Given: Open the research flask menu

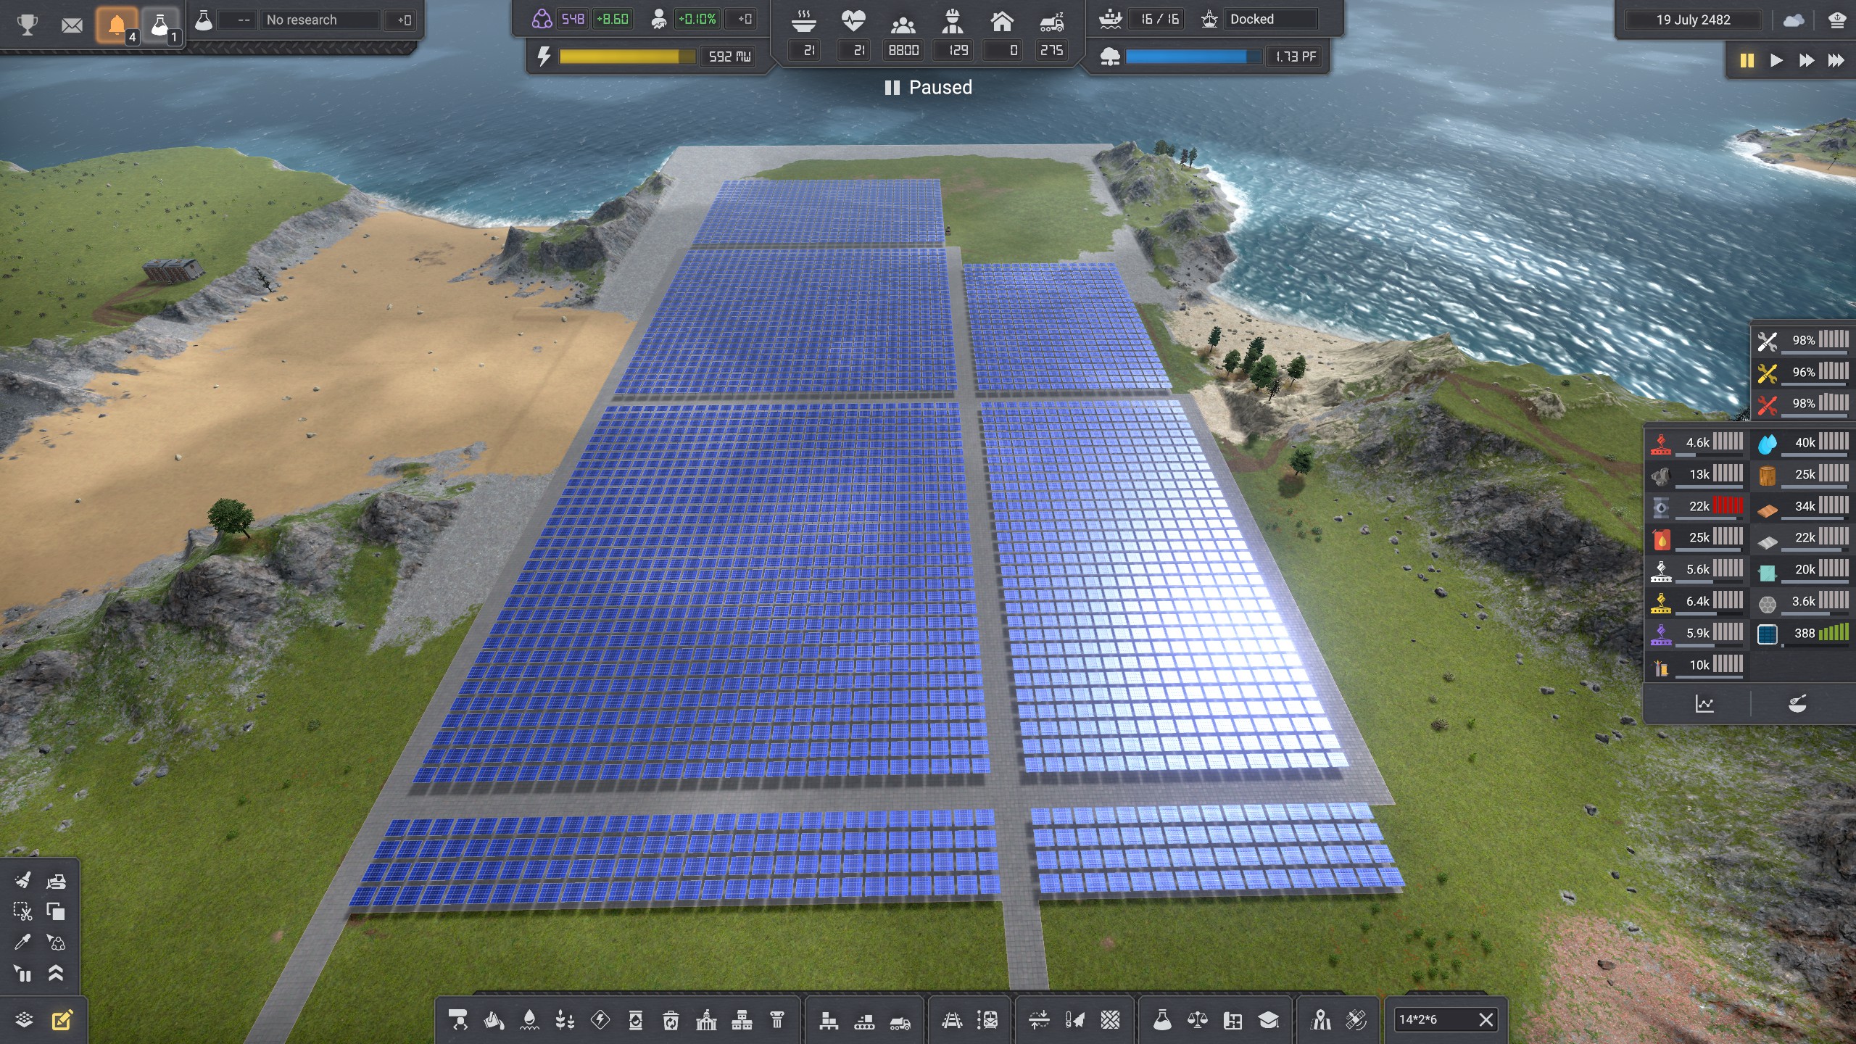Looking at the screenshot, I should click(1162, 1020).
